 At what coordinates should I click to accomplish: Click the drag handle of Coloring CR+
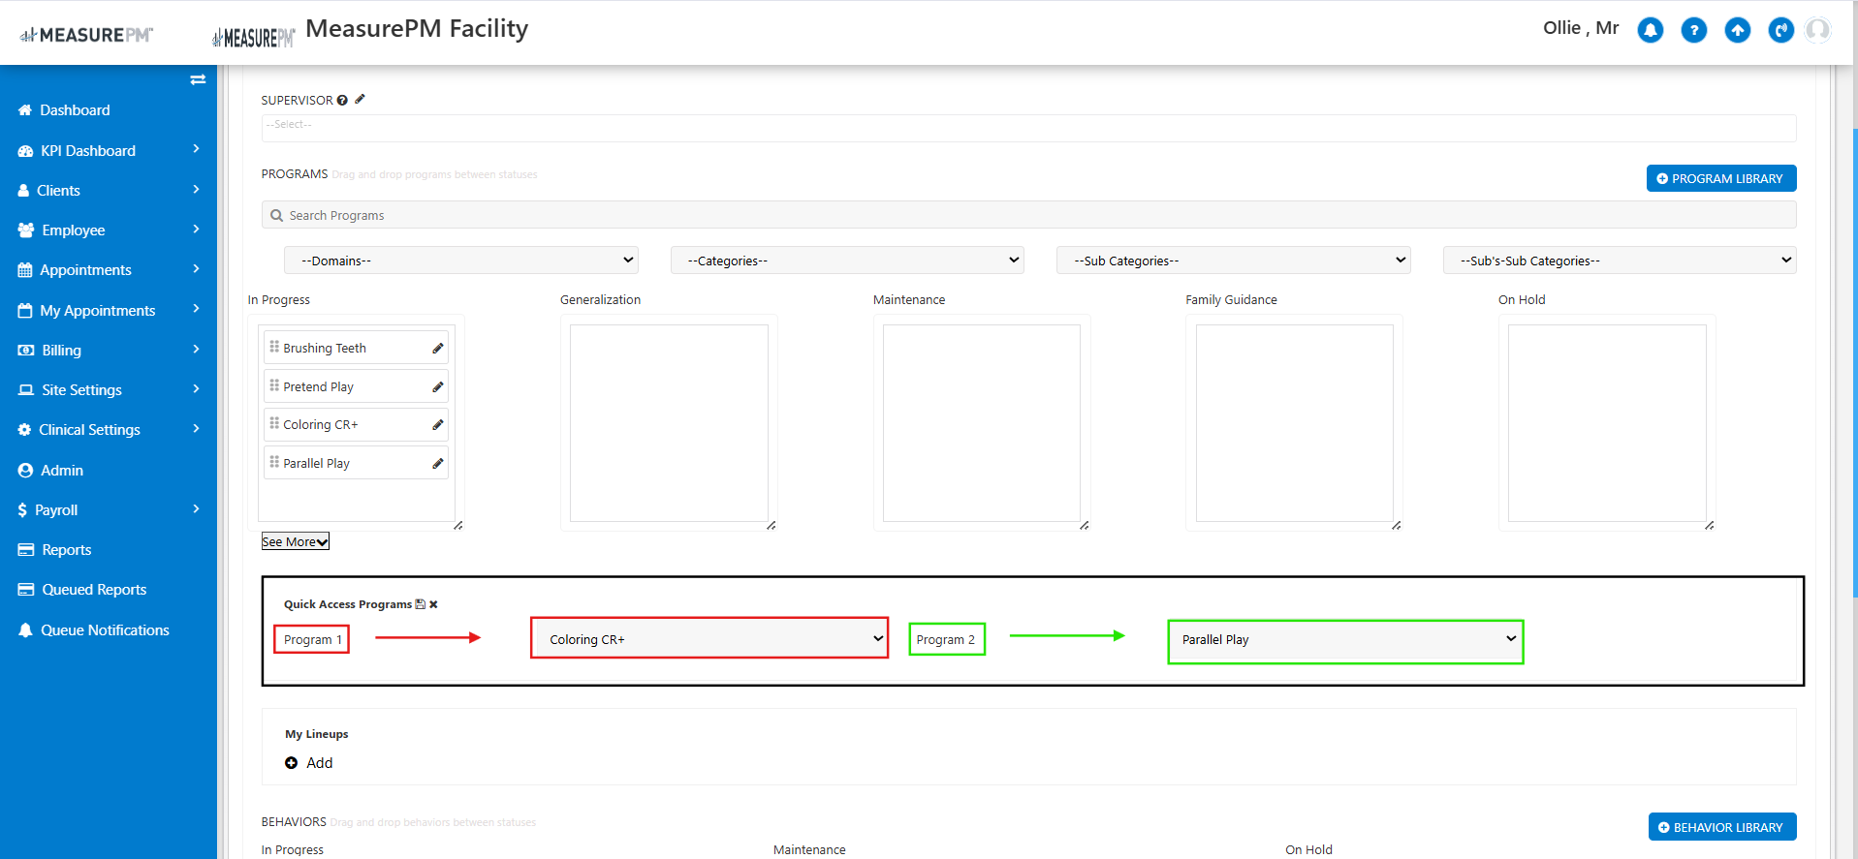tap(274, 423)
